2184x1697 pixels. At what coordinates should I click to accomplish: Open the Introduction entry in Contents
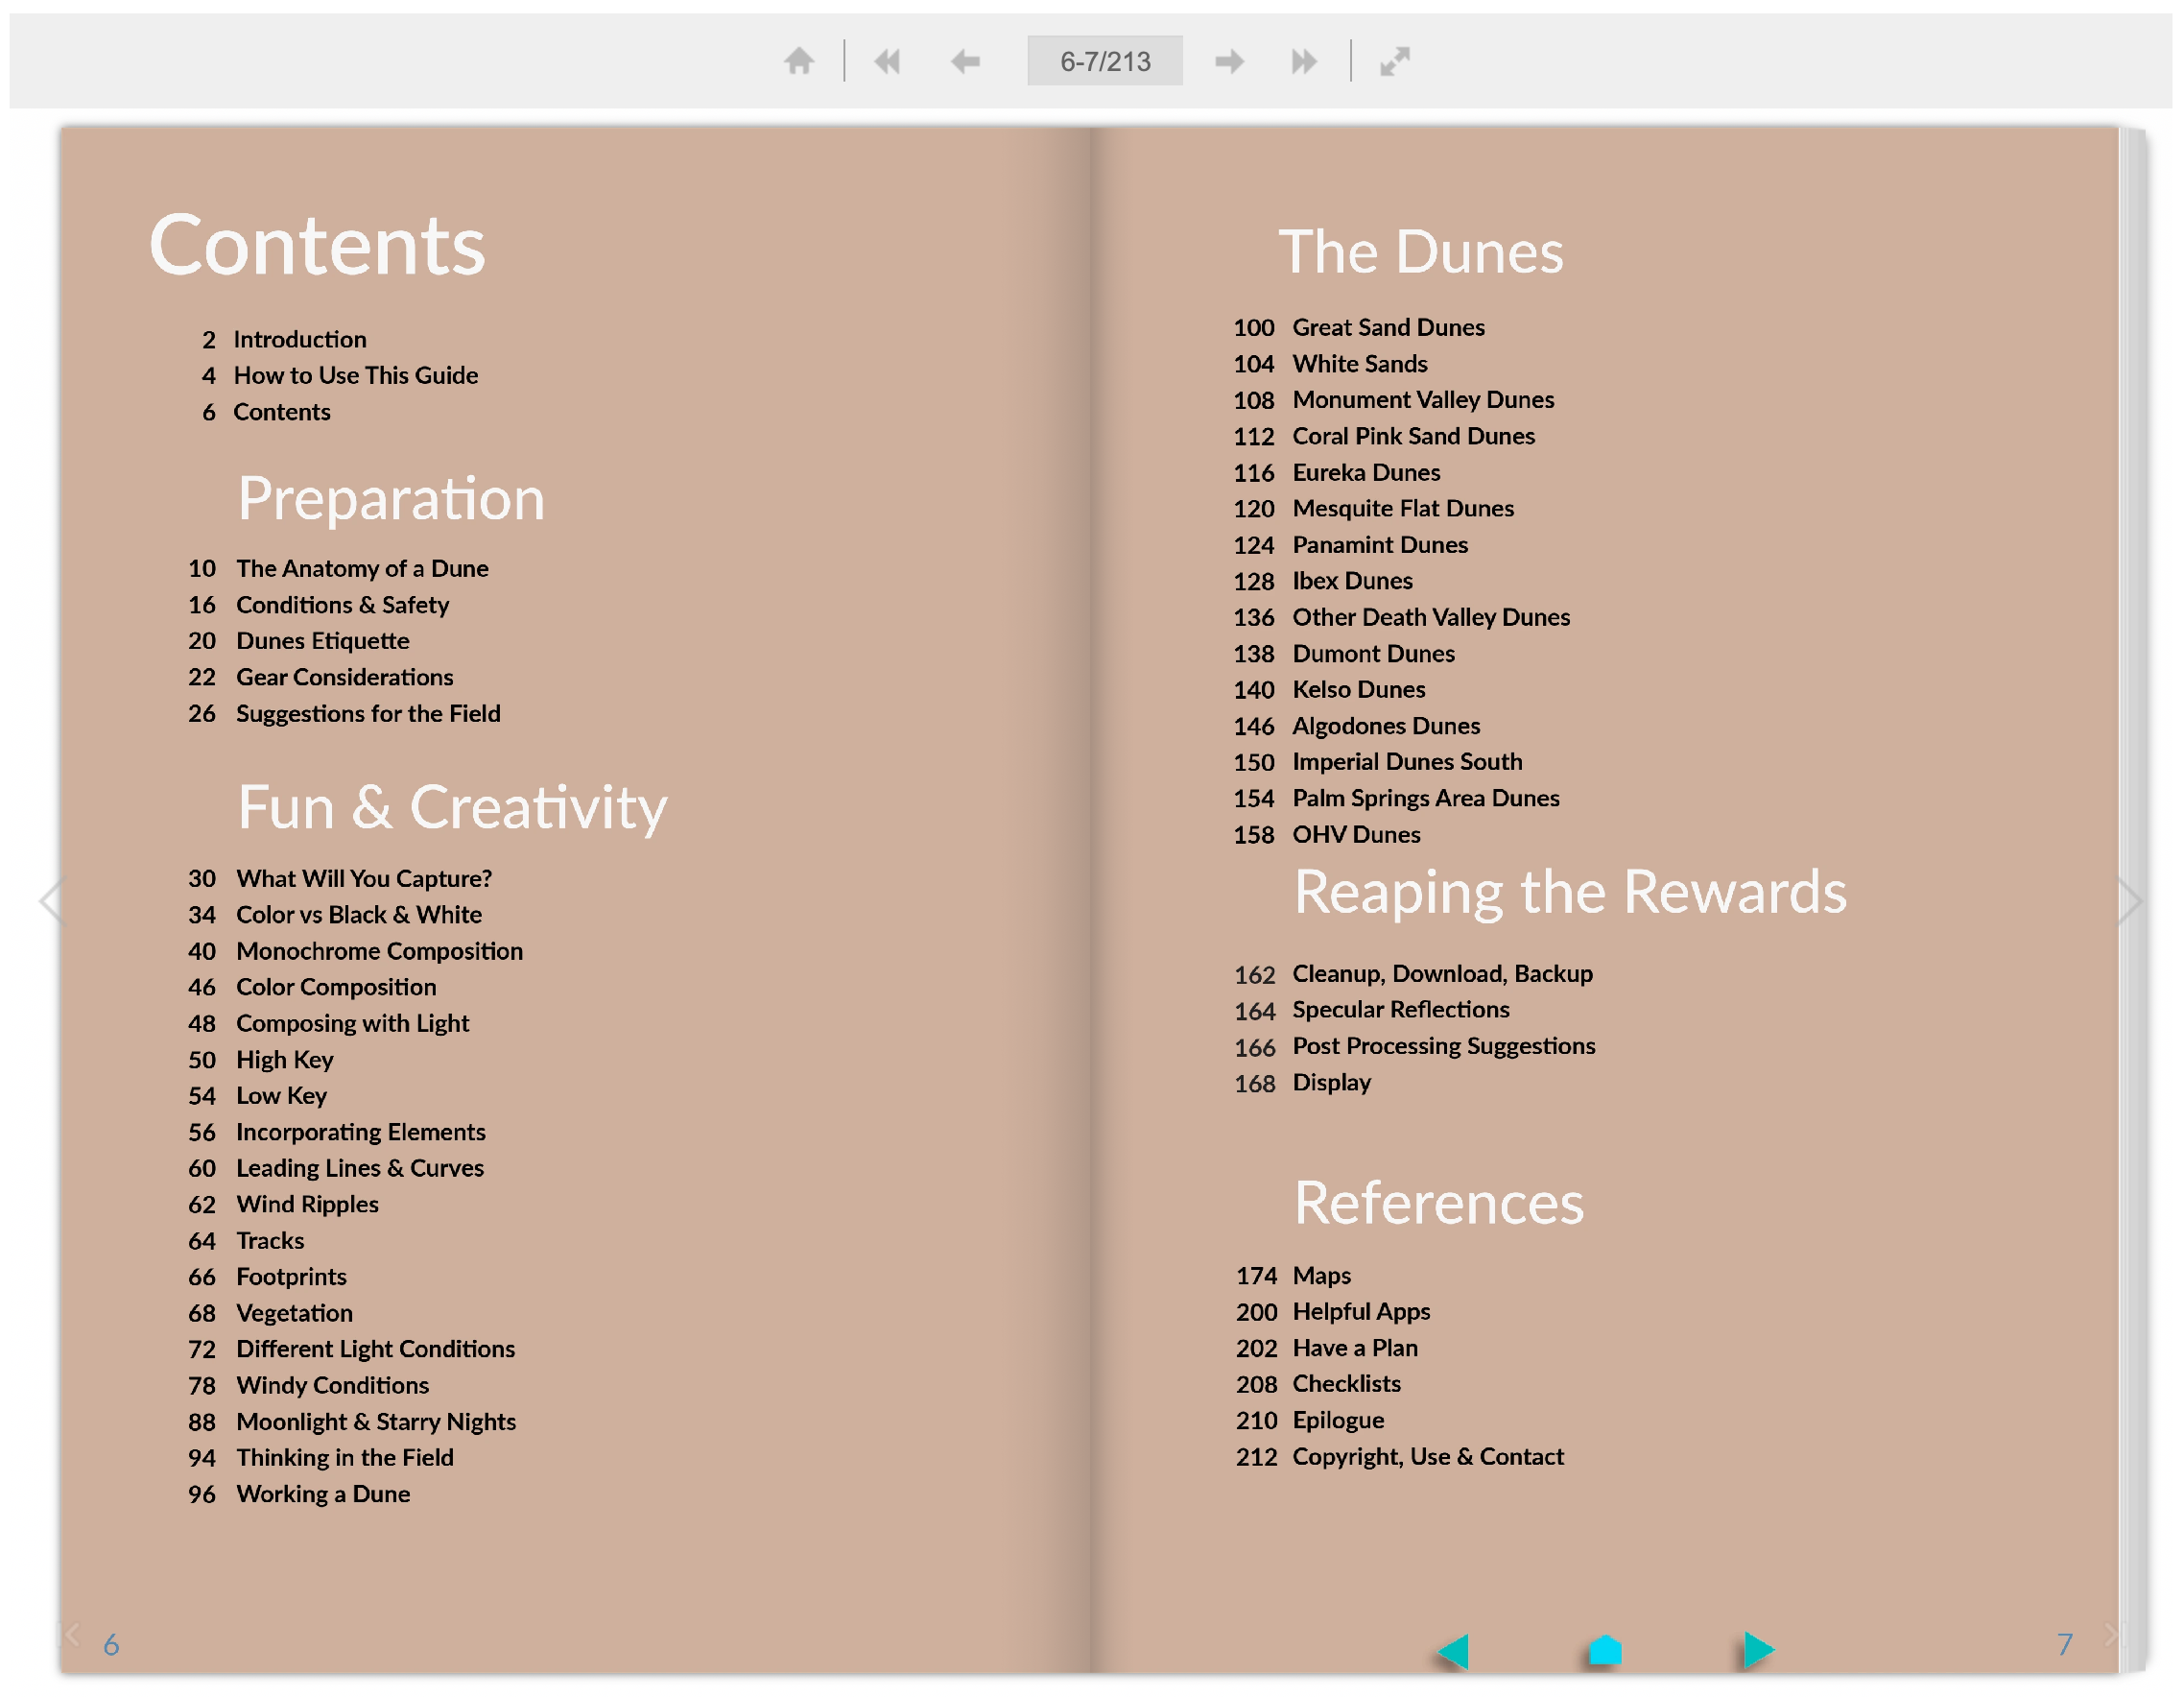(299, 339)
